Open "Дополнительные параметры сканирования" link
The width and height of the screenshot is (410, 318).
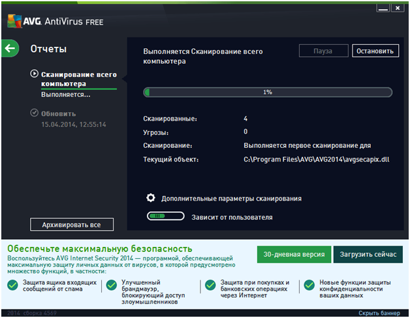click(231, 198)
